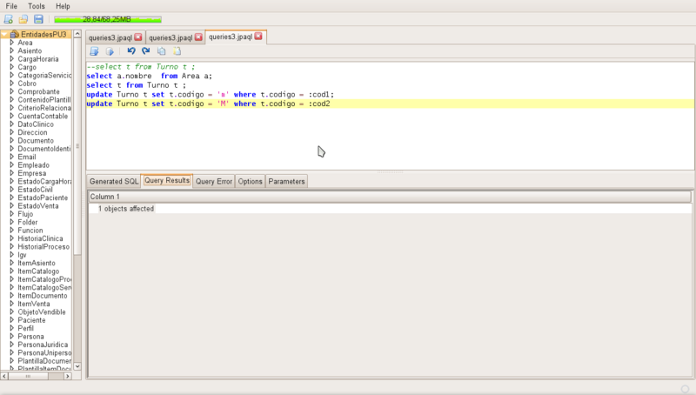Open the Tools menu
The height and width of the screenshot is (395, 696).
(37, 6)
